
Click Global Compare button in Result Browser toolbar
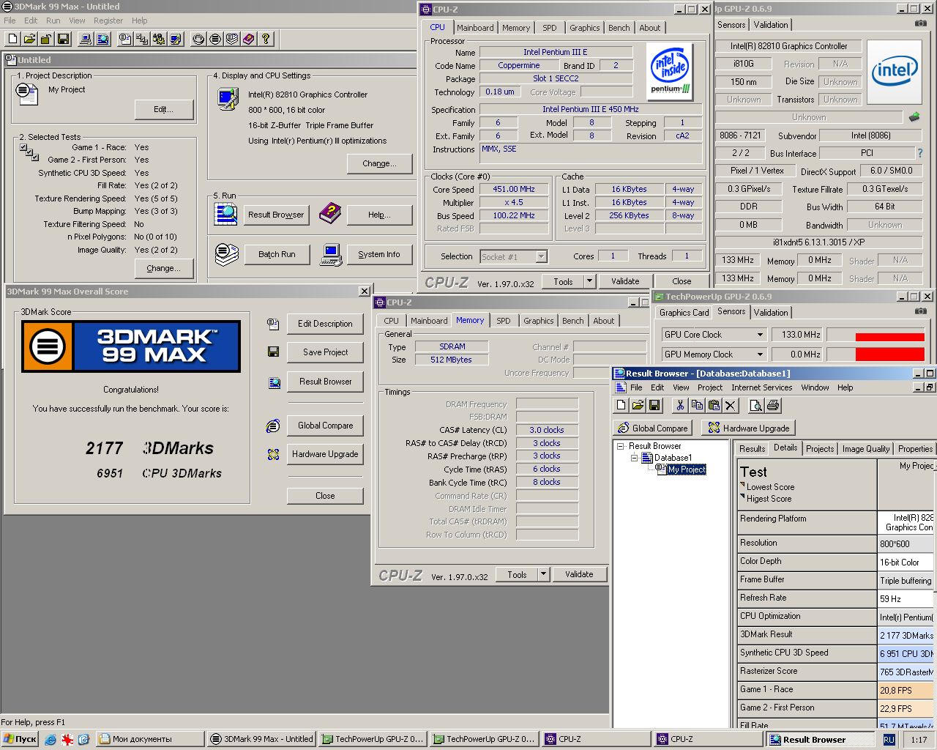click(653, 428)
